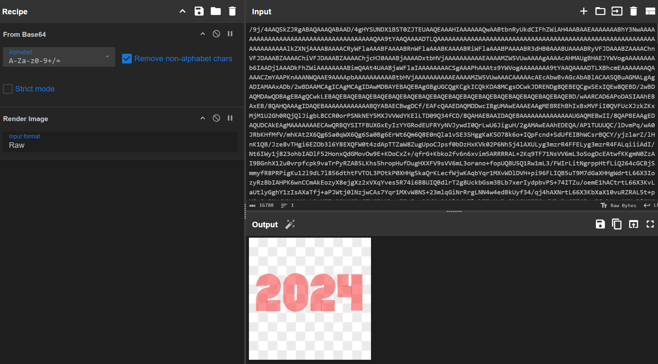This screenshot has height=364, width=658.
Task: Enable the Strict mode checkbox
Action: coord(8,89)
